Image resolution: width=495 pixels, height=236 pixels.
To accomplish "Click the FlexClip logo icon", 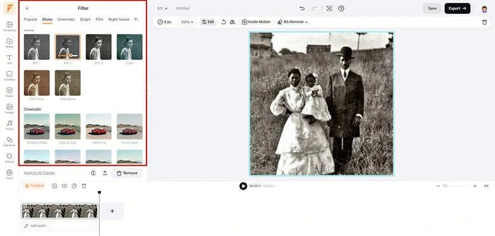I will click(10, 8).
